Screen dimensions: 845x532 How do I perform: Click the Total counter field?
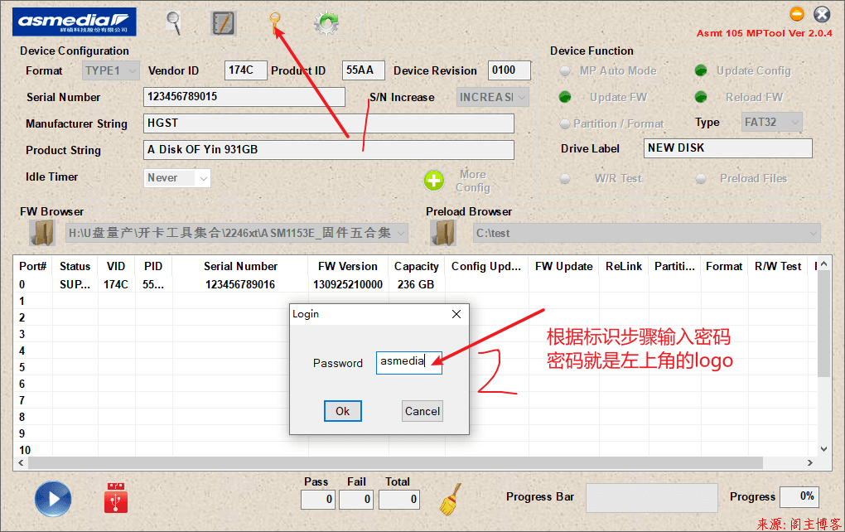pos(398,499)
